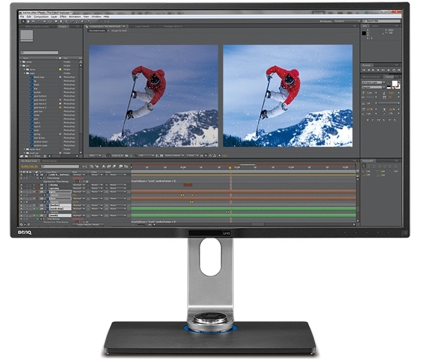Screen dimensions: 423x359
Task: Open the Full resolution dropdown below viewer
Action: 146,155
